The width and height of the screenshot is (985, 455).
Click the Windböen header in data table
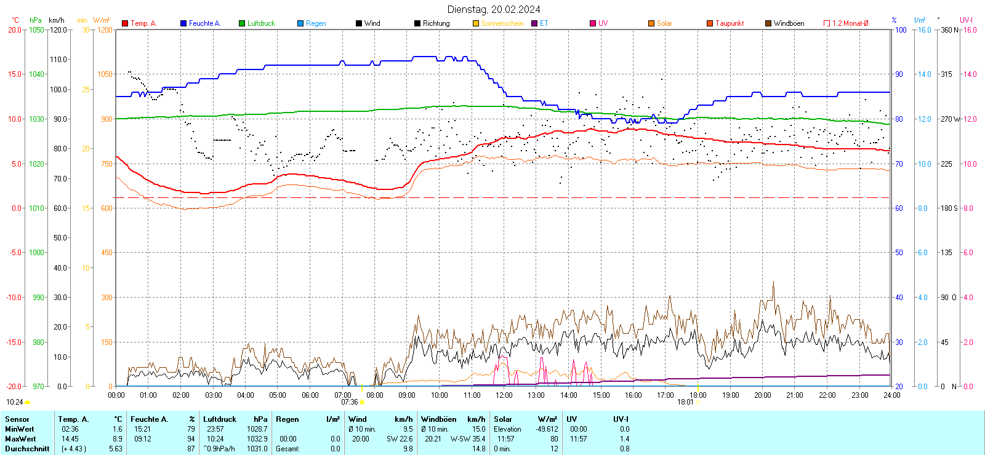pos(438,419)
